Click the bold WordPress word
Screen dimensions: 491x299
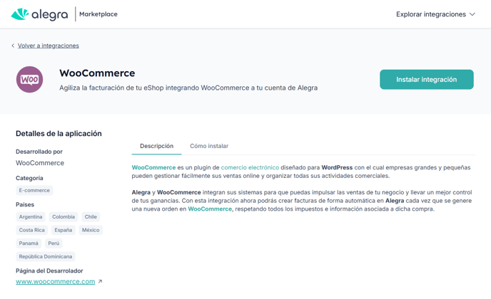[337, 167]
